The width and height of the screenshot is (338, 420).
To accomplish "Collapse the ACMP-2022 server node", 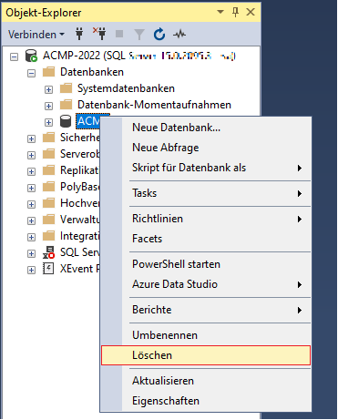I will coord(14,56).
